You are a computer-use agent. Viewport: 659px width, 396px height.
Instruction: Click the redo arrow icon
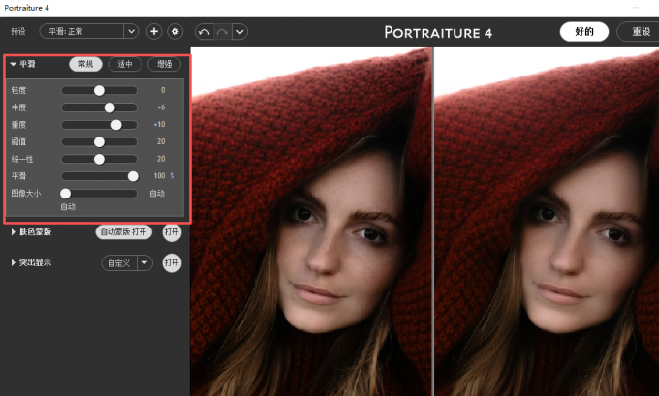tap(221, 32)
